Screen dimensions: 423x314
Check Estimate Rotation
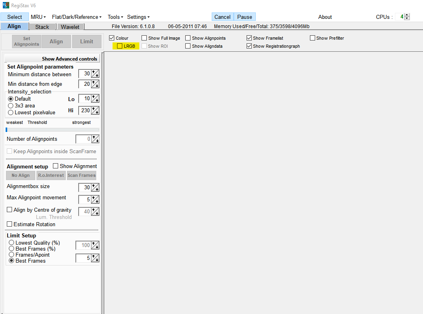coord(10,224)
